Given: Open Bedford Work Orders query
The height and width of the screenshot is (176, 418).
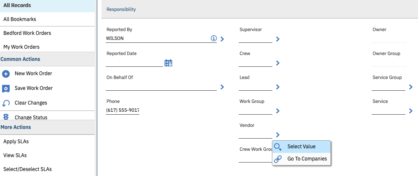Looking at the screenshot, I should point(27,33).
